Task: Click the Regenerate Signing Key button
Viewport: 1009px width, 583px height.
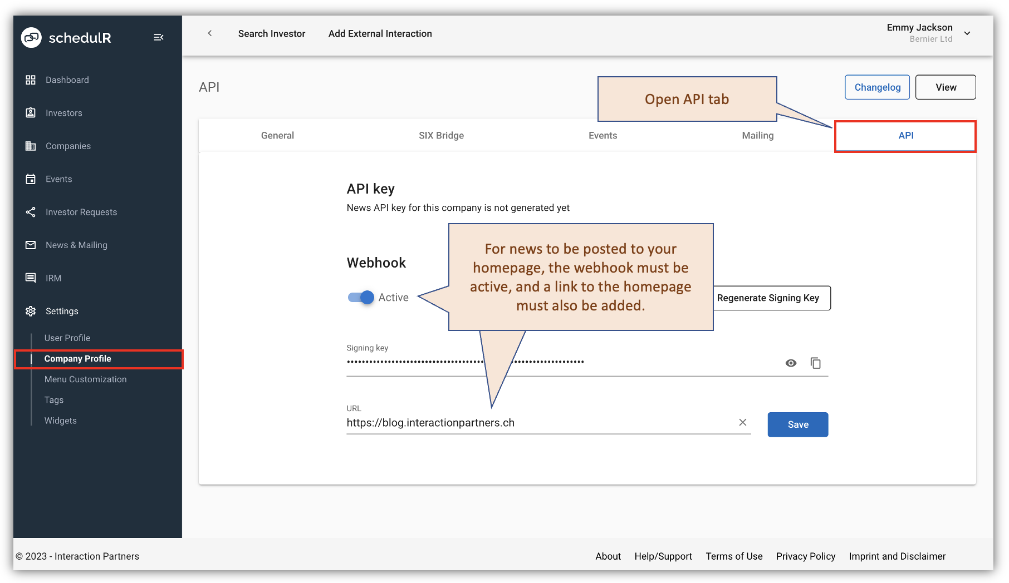Action: click(x=771, y=298)
